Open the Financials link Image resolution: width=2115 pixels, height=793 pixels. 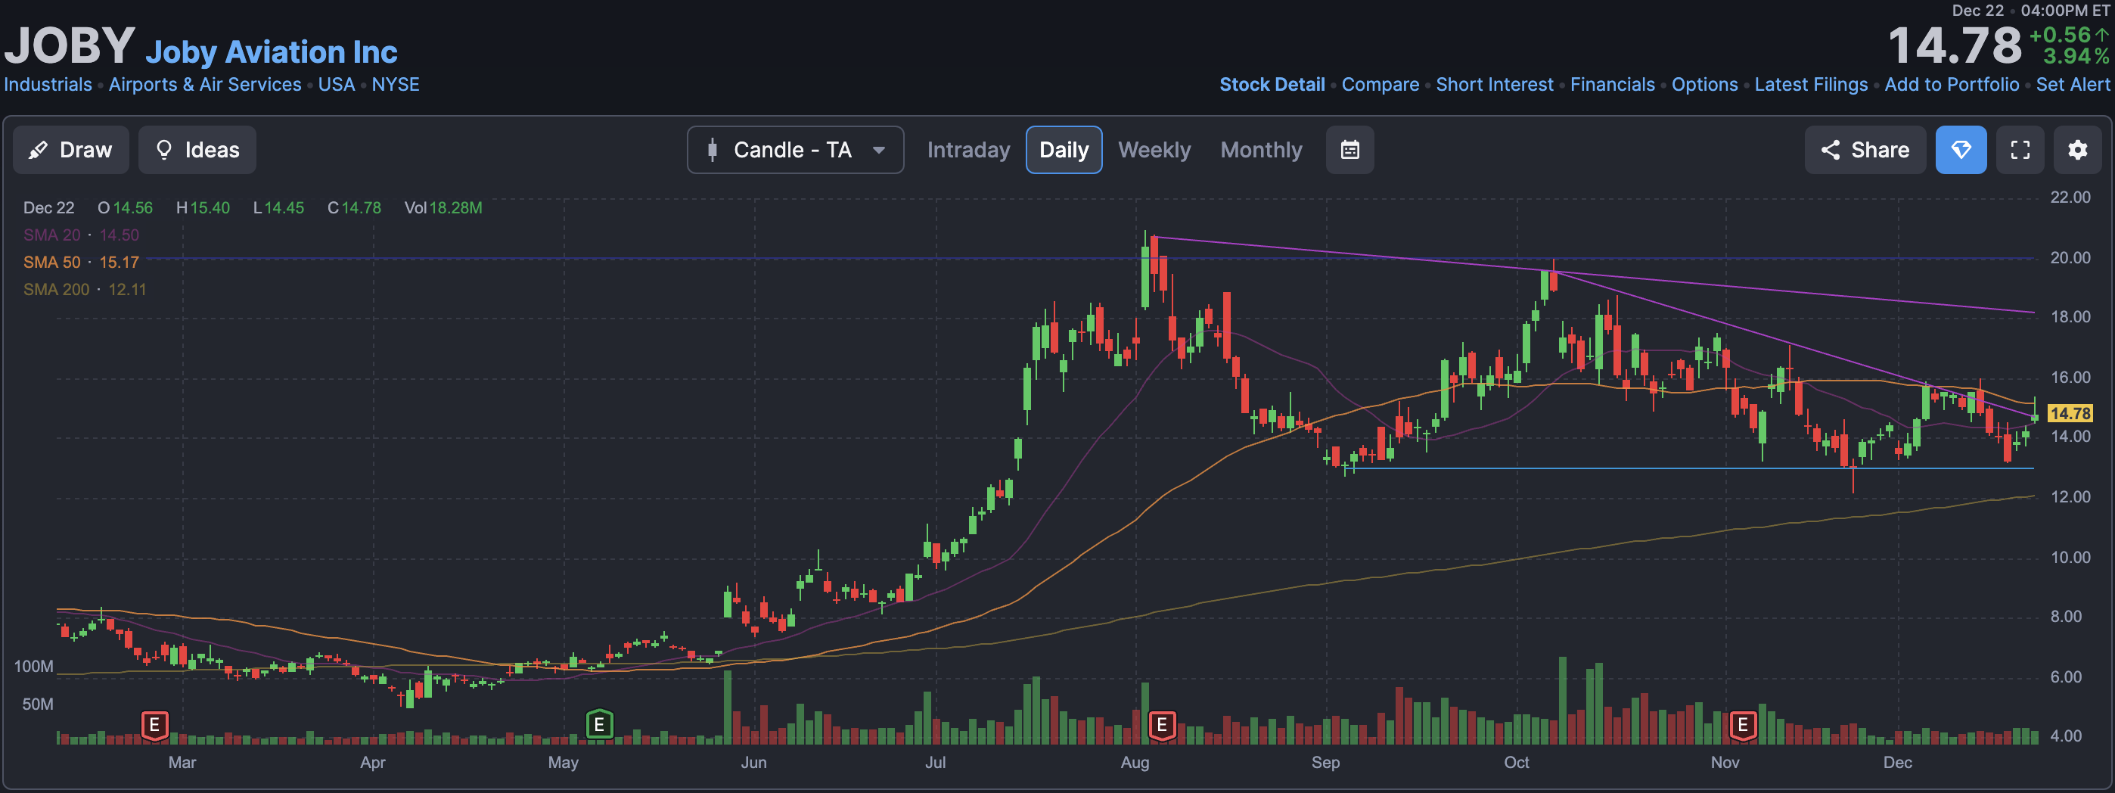coord(1612,85)
